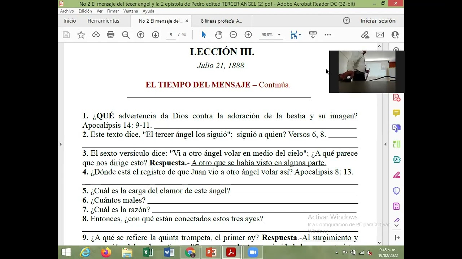Viewport: 462px width, 259px height.
Task: Open Organize Pages tool in sidebar
Action: (x=396, y=144)
